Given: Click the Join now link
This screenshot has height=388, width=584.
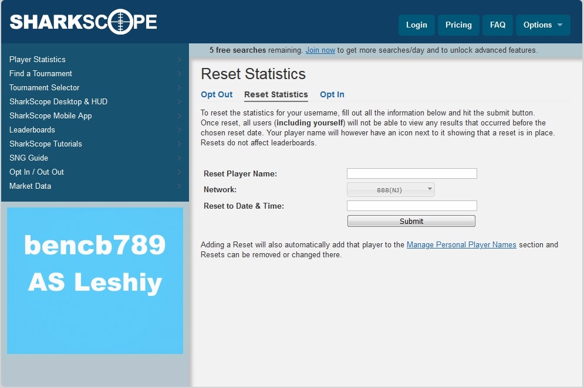Looking at the screenshot, I should (320, 50).
